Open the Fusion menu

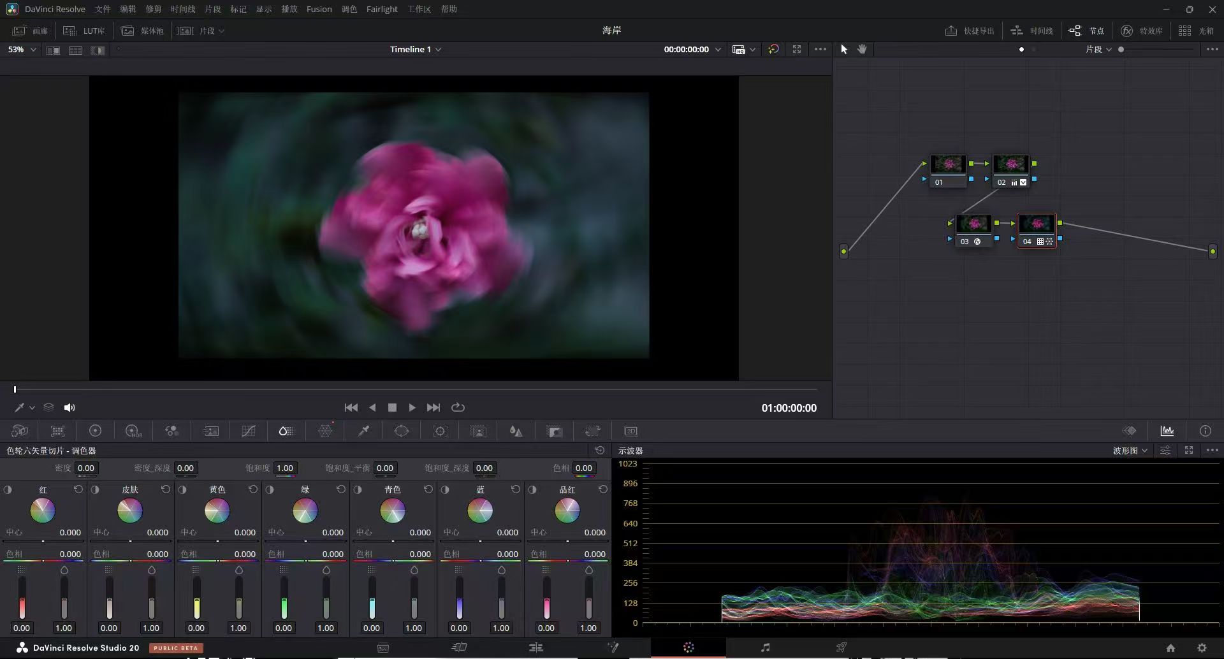319,9
